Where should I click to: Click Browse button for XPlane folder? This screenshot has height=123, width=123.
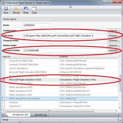coord(114,45)
